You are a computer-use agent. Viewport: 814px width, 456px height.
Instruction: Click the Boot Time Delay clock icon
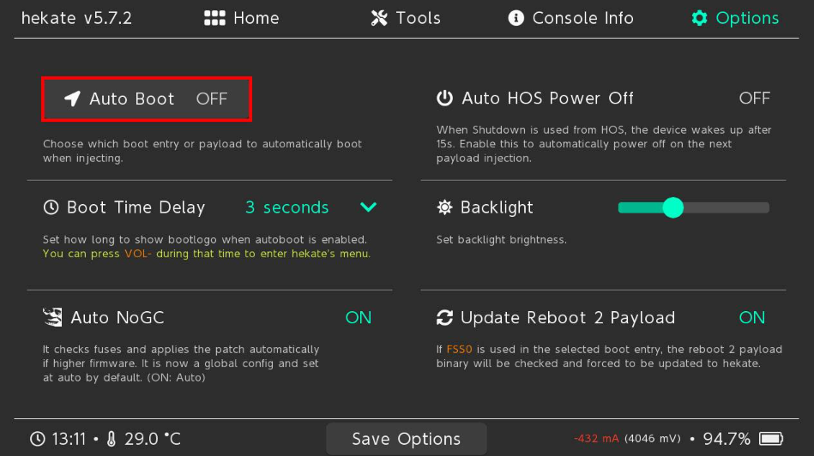coord(51,207)
